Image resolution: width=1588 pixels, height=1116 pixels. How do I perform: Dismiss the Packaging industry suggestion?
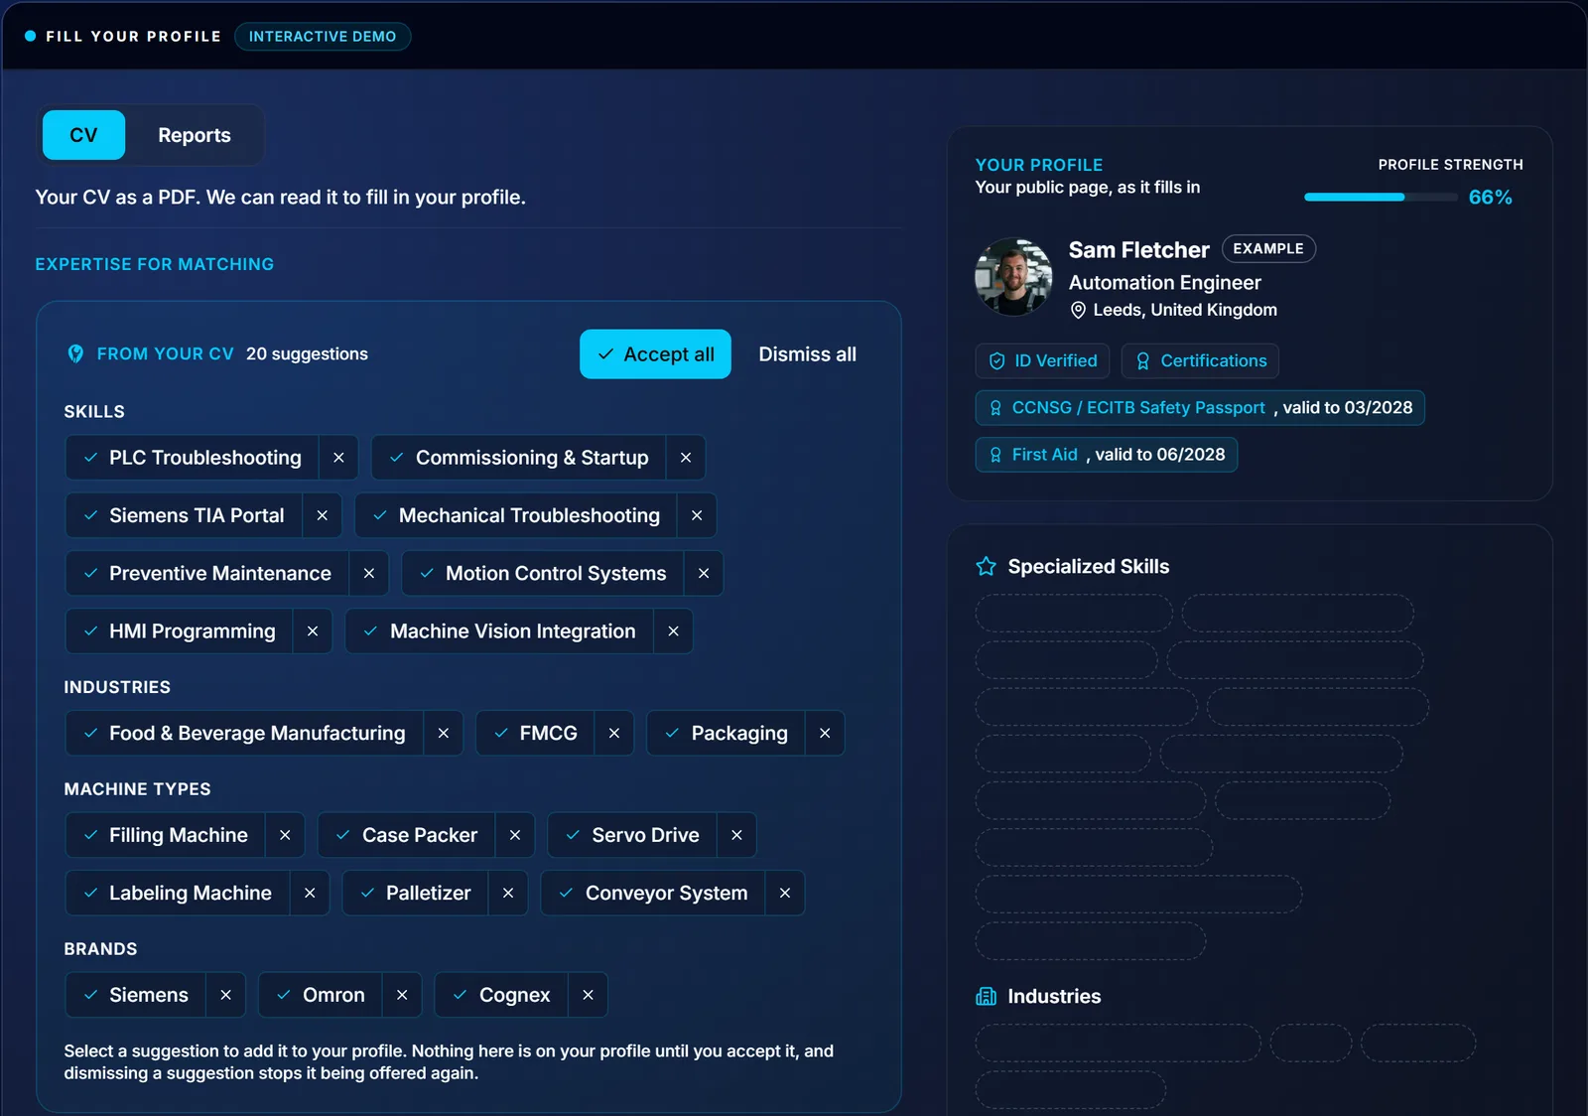(825, 734)
